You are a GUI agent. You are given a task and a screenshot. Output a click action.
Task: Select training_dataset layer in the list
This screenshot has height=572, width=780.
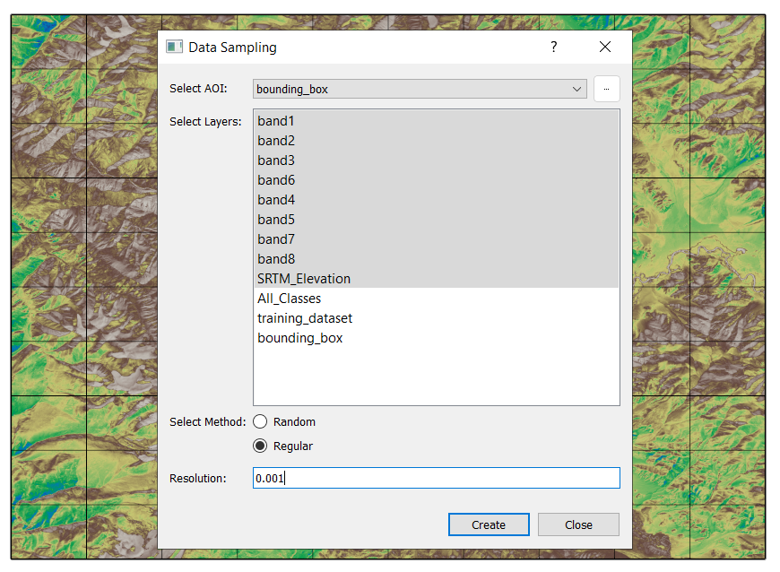(x=305, y=318)
